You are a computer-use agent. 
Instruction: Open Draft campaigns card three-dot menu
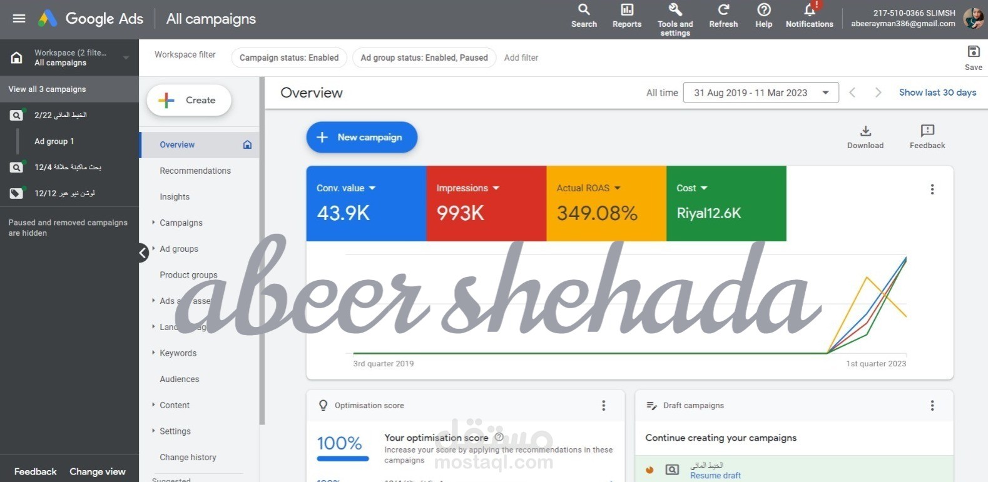coord(932,406)
